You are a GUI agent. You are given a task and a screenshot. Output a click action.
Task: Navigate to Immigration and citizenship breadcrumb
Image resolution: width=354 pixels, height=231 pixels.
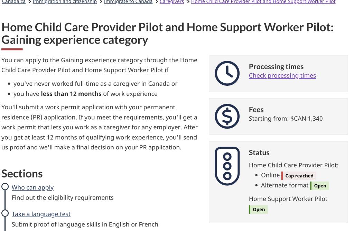coord(65,2)
